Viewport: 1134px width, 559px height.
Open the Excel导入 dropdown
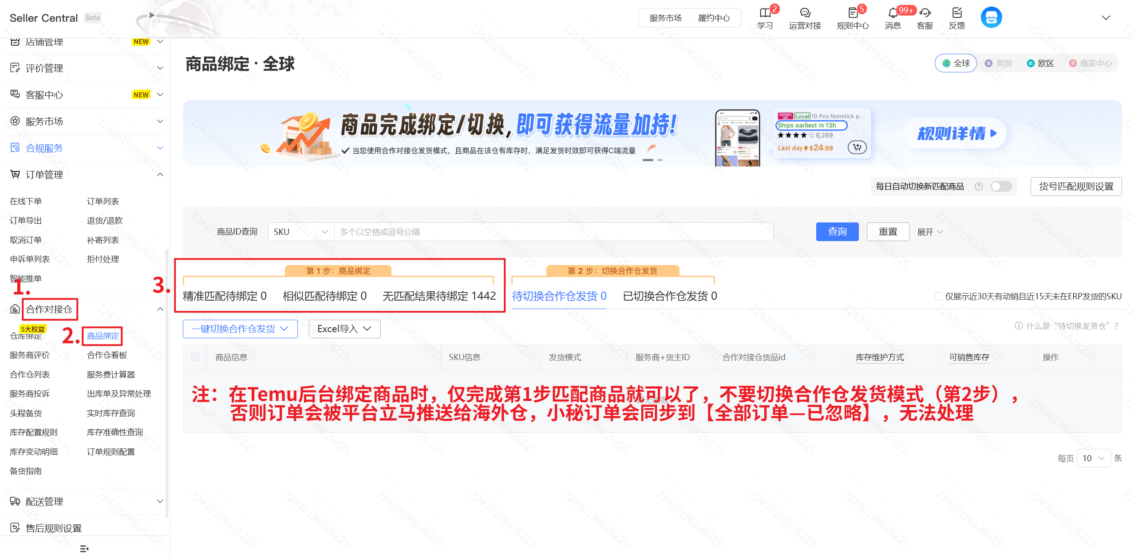tap(344, 329)
